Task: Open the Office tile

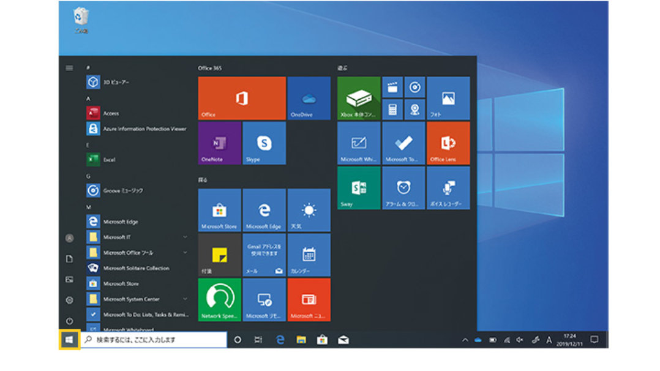Action: tap(242, 98)
